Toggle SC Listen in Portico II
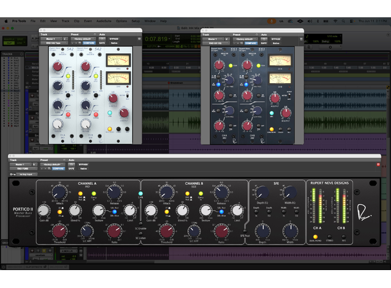The image size is (391, 288). click(140, 234)
